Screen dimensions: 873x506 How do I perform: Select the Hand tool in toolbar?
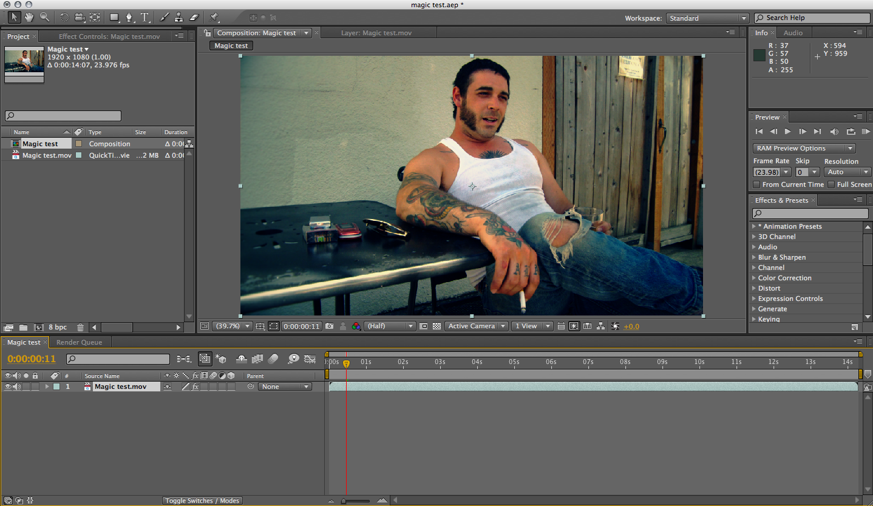(29, 17)
